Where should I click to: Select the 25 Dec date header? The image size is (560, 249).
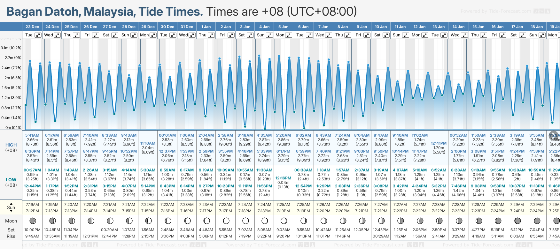point(71,27)
